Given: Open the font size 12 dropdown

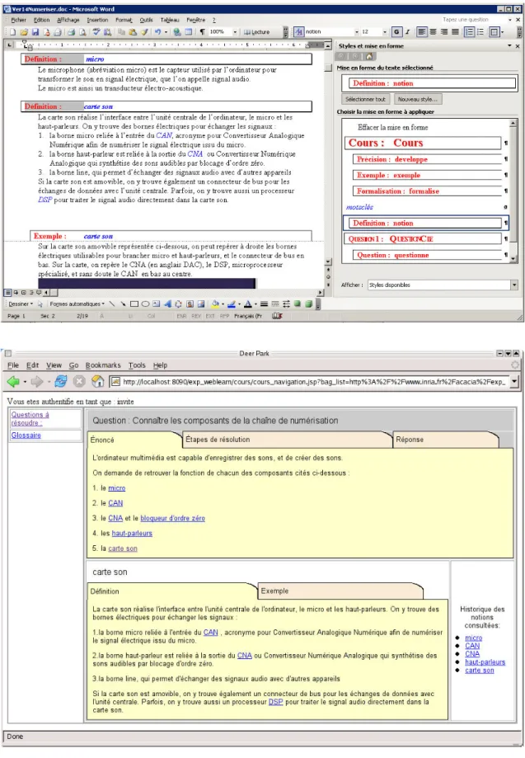Looking at the screenshot, I should coord(385,32).
